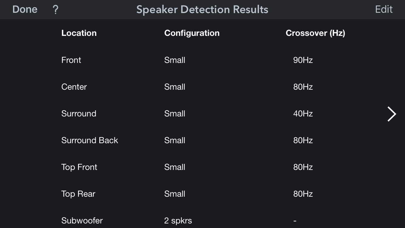Tap the Crossover (Hz) column header
405x228 pixels.
coord(315,33)
